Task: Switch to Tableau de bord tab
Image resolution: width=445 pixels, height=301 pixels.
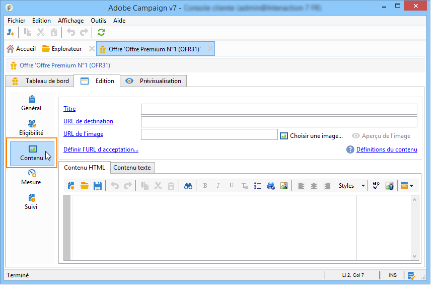Action: (x=40, y=81)
